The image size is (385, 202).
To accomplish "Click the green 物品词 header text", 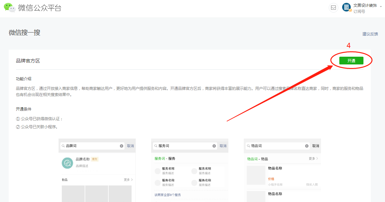I will pos(252,159).
